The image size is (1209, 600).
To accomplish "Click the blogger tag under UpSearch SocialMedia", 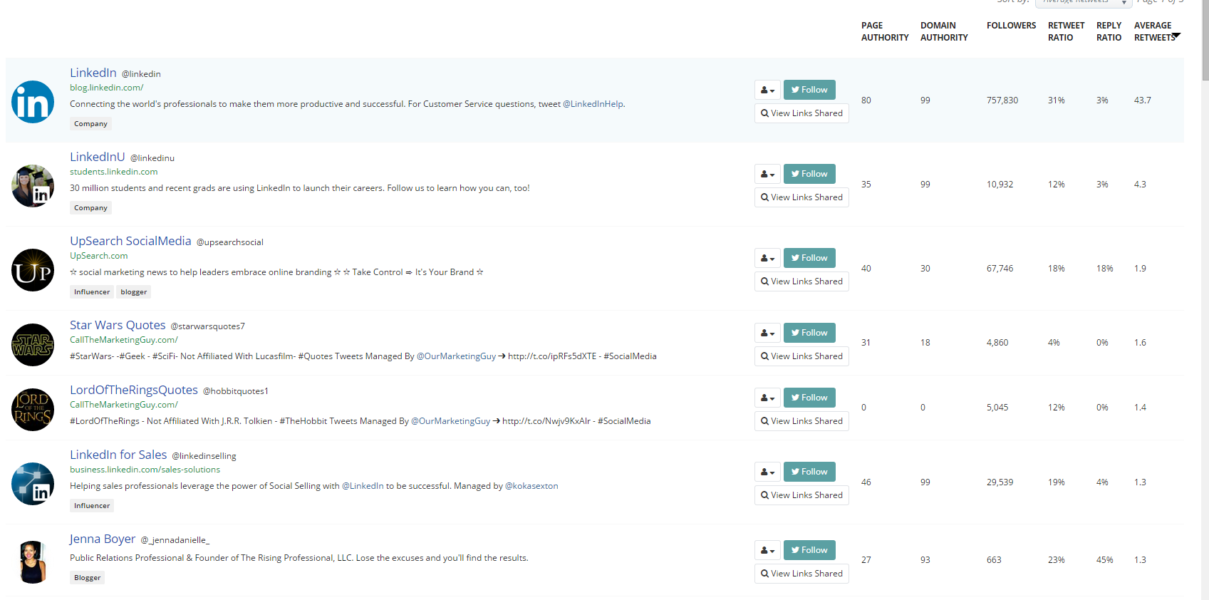I will point(134,292).
